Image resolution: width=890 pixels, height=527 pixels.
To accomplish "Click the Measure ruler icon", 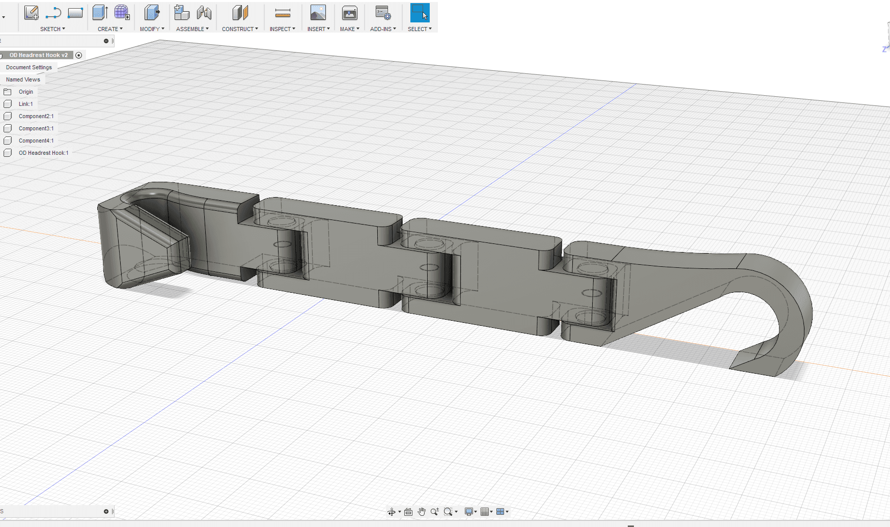I will [x=283, y=13].
